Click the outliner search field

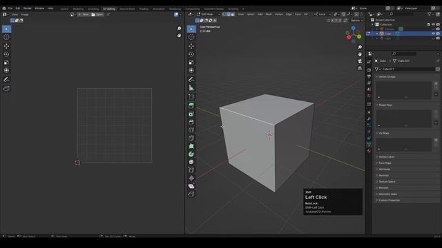coord(402,14)
